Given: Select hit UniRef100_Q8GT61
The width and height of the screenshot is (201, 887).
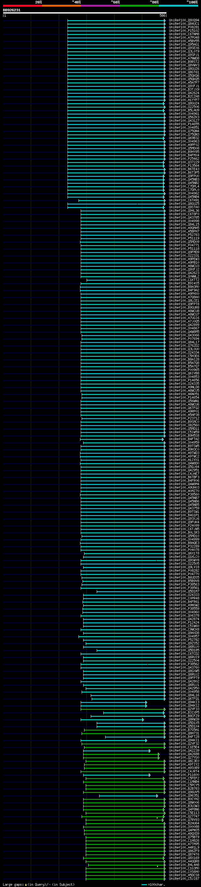Looking at the screenshot, I should point(184,72).
